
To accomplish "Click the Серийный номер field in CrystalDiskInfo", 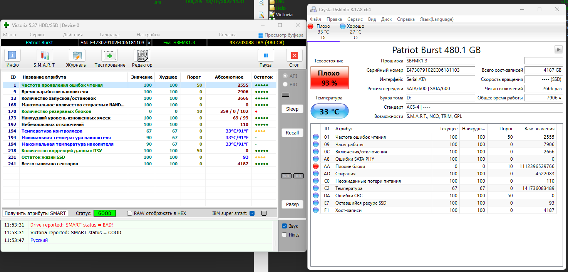I will click(x=440, y=70).
